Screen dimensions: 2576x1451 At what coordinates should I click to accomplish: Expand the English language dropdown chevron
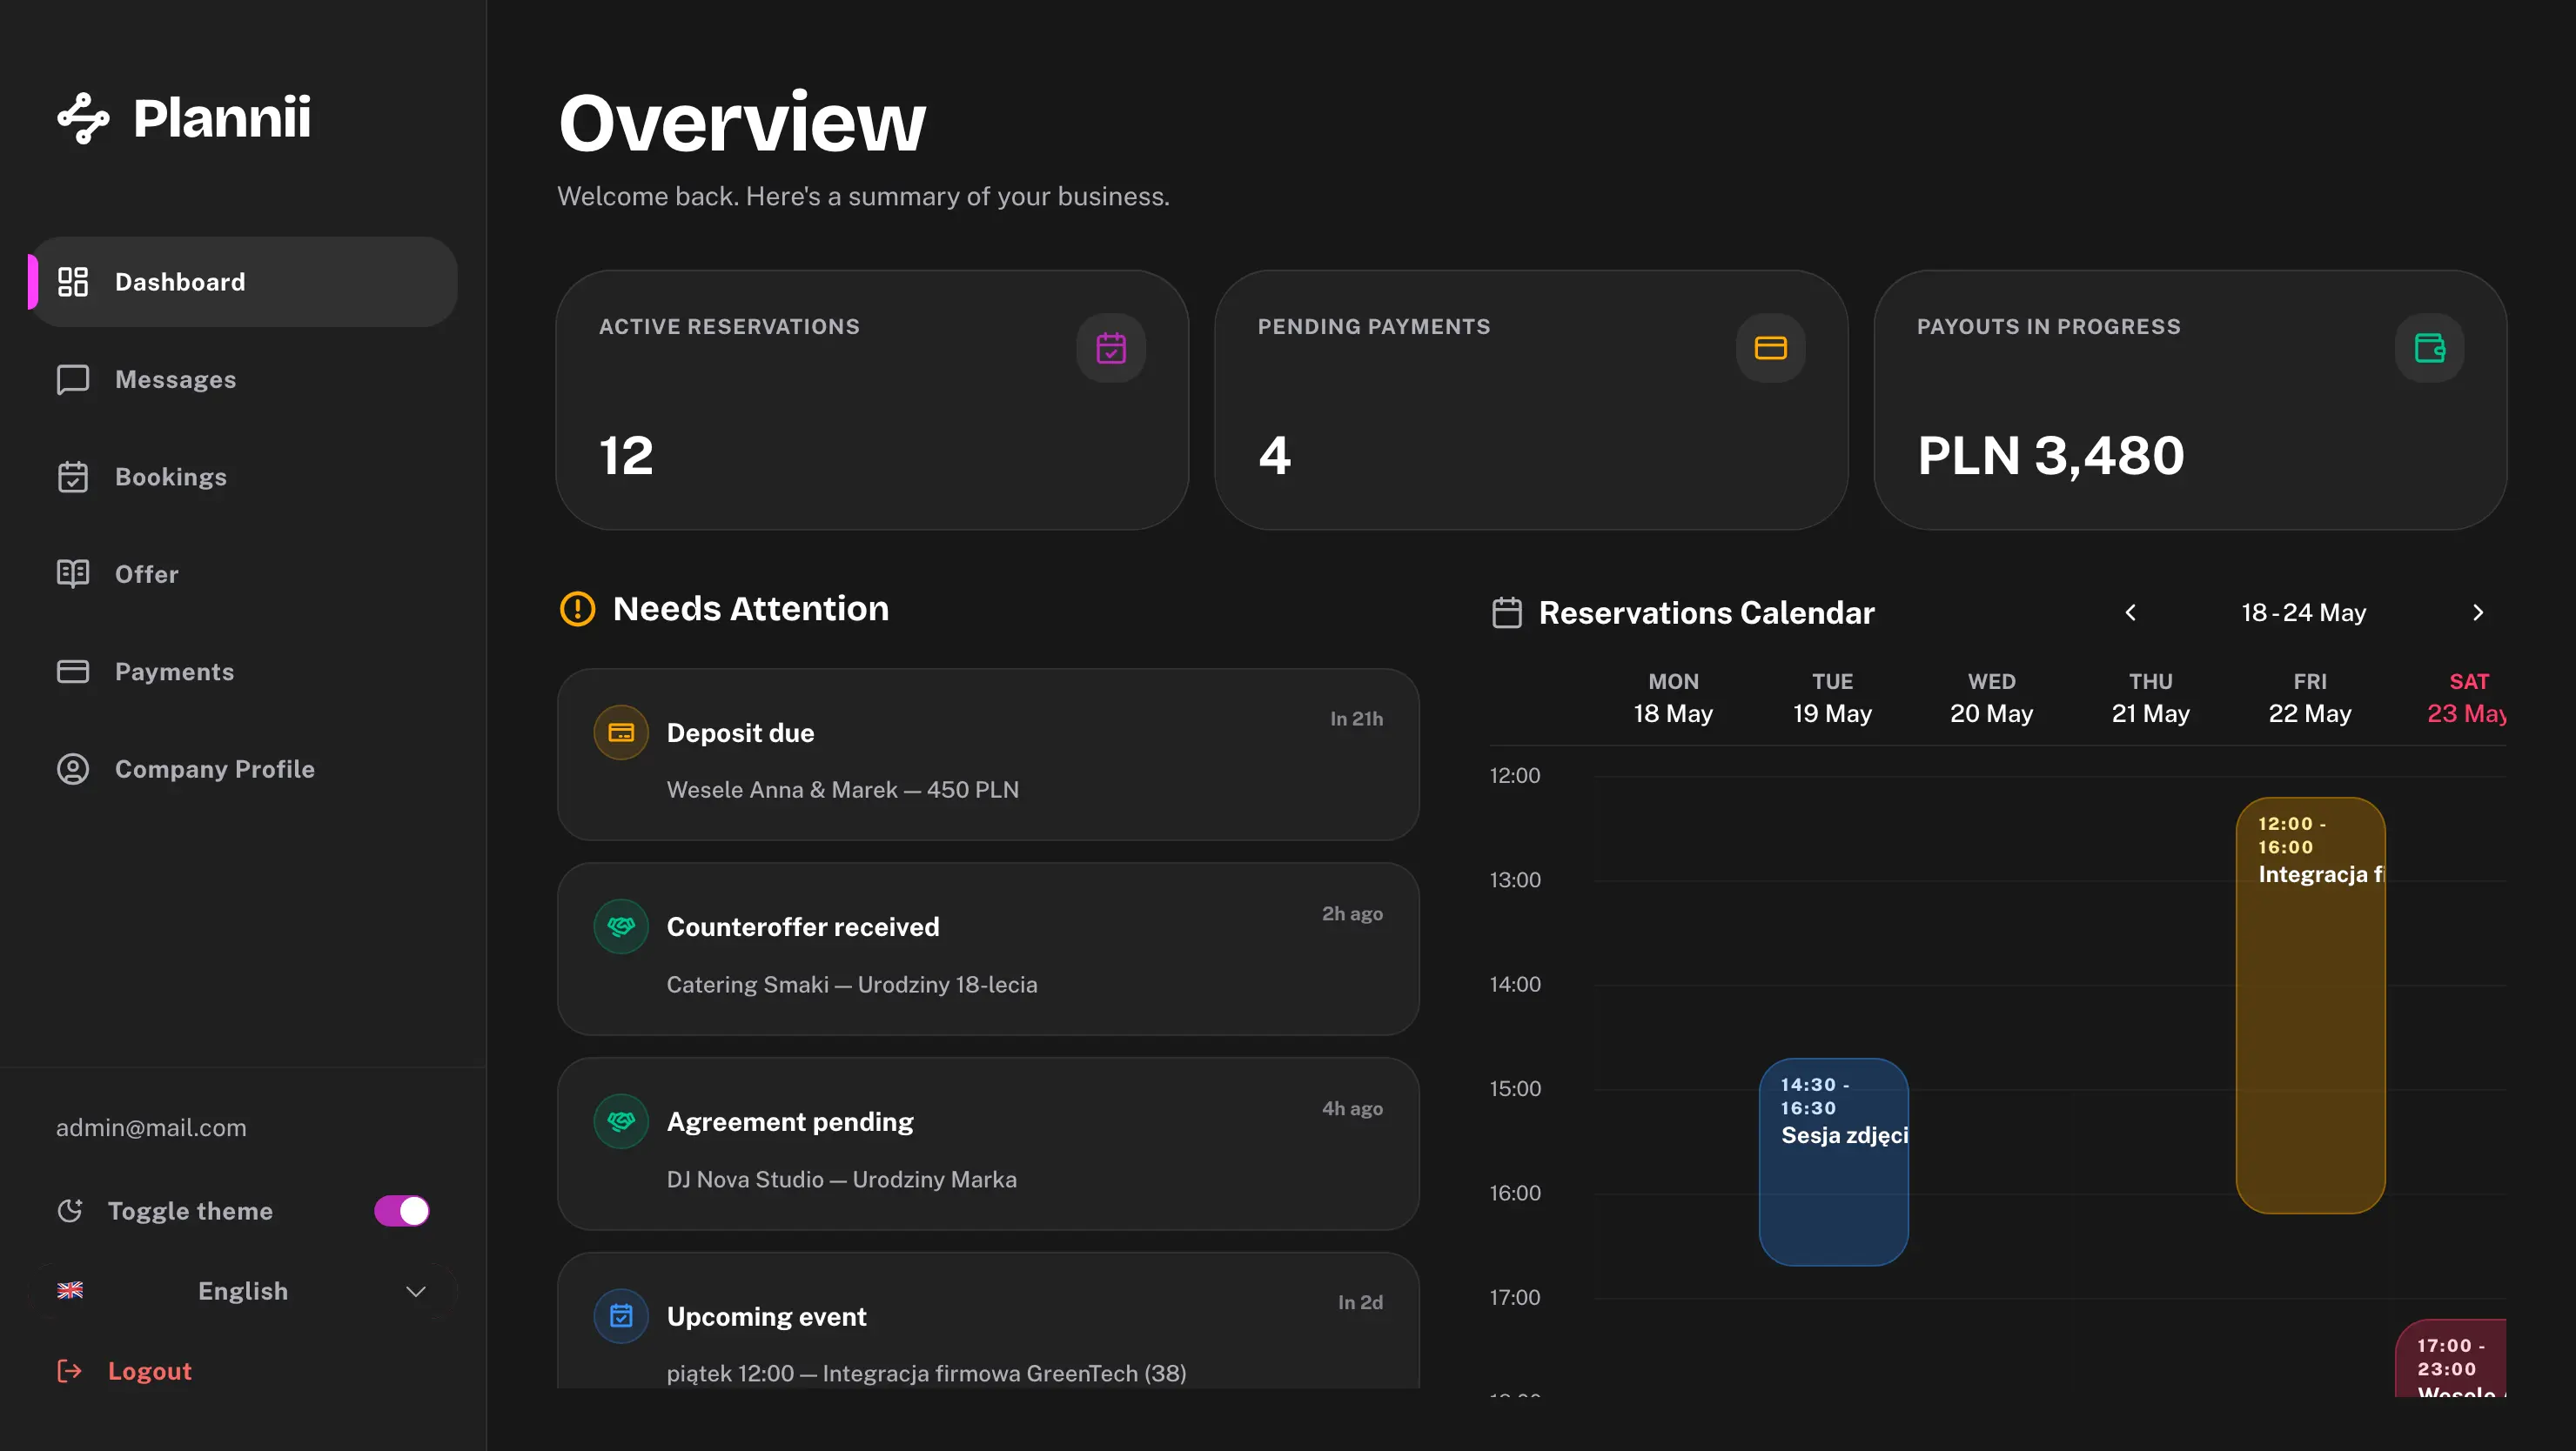[416, 1291]
